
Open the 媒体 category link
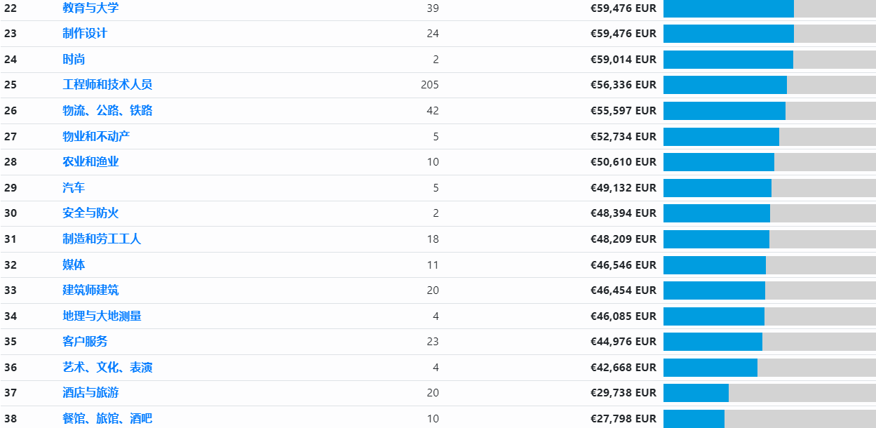coord(74,265)
